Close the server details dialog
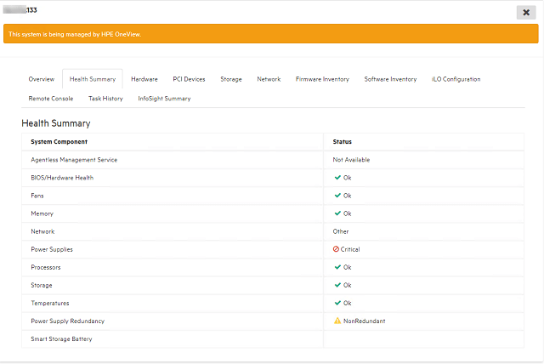The width and height of the screenshot is (544, 364). point(526,12)
